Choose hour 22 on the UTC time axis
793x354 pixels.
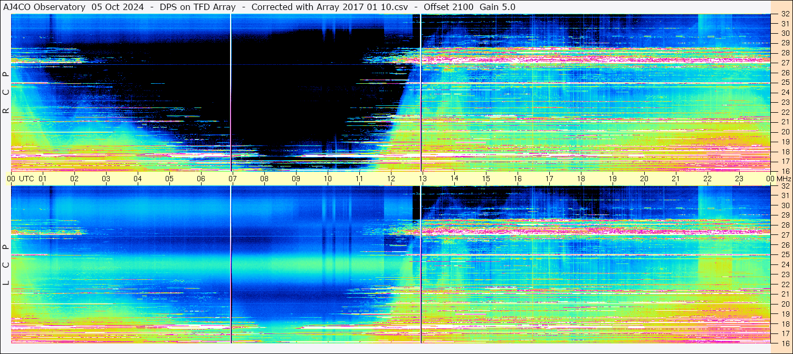point(708,179)
